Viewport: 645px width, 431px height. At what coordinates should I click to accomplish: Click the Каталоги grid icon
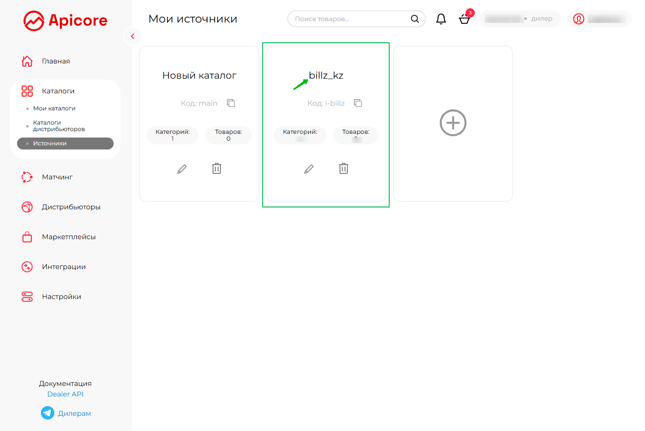tap(27, 91)
